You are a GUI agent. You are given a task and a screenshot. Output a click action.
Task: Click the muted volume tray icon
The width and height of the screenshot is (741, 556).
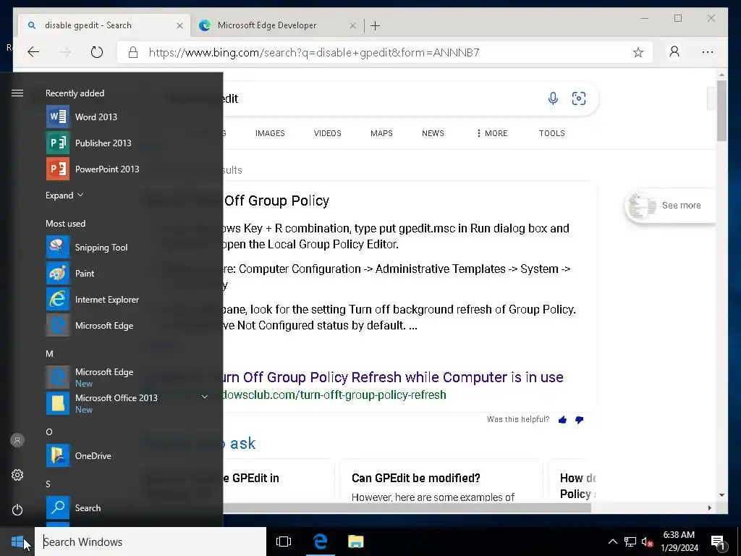tap(648, 542)
